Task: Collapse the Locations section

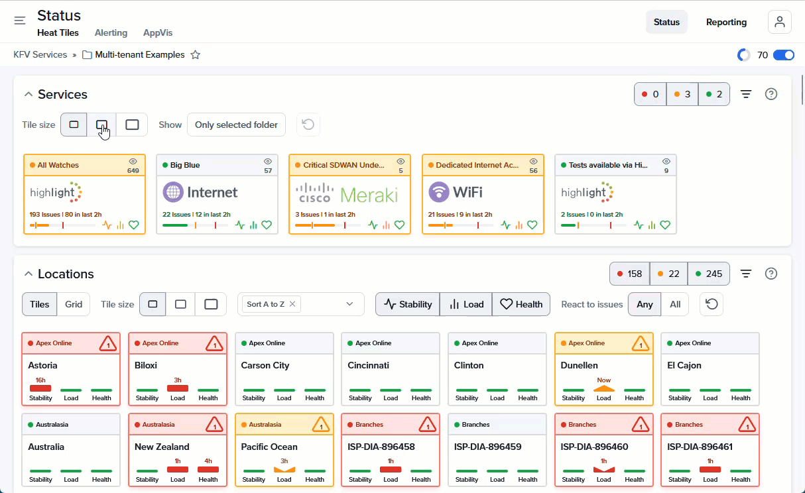Action: point(28,274)
